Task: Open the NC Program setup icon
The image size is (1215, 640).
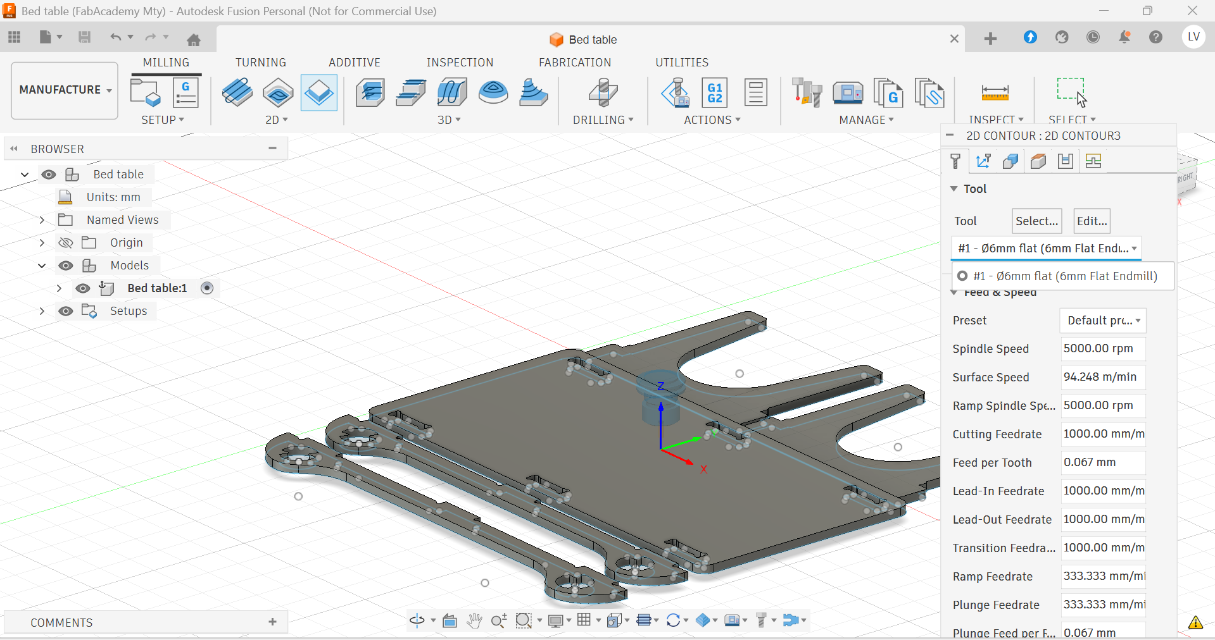Action: click(186, 92)
